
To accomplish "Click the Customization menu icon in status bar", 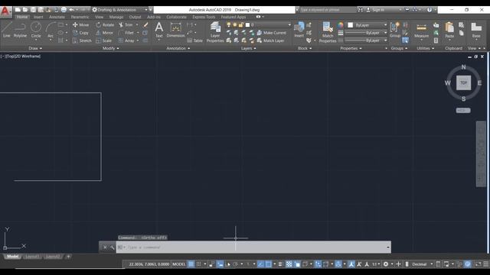I will (x=486, y=264).
